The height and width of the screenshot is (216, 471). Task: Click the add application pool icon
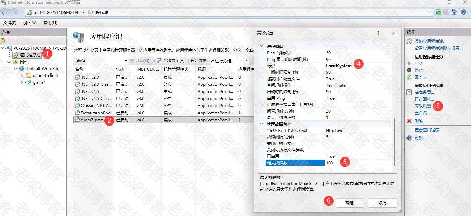[x=409, y=41]
